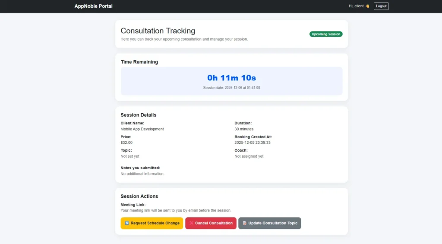Click the Consultation Tracking page heading
Image resolution: width=442 pixels, height=244 pixels.
(x=158, y=31)
